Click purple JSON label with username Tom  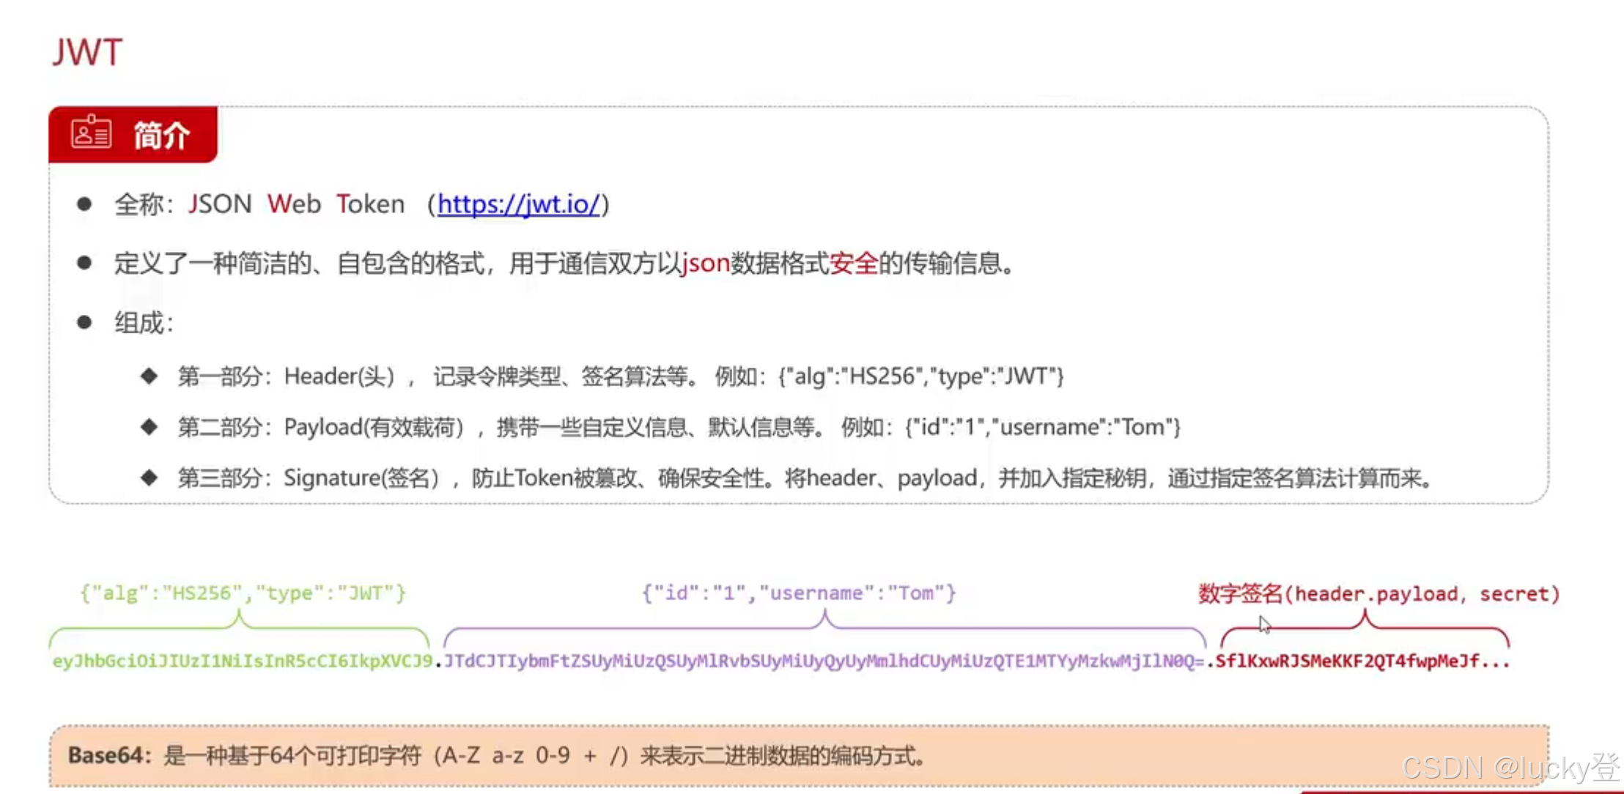[x=799, y=593]
